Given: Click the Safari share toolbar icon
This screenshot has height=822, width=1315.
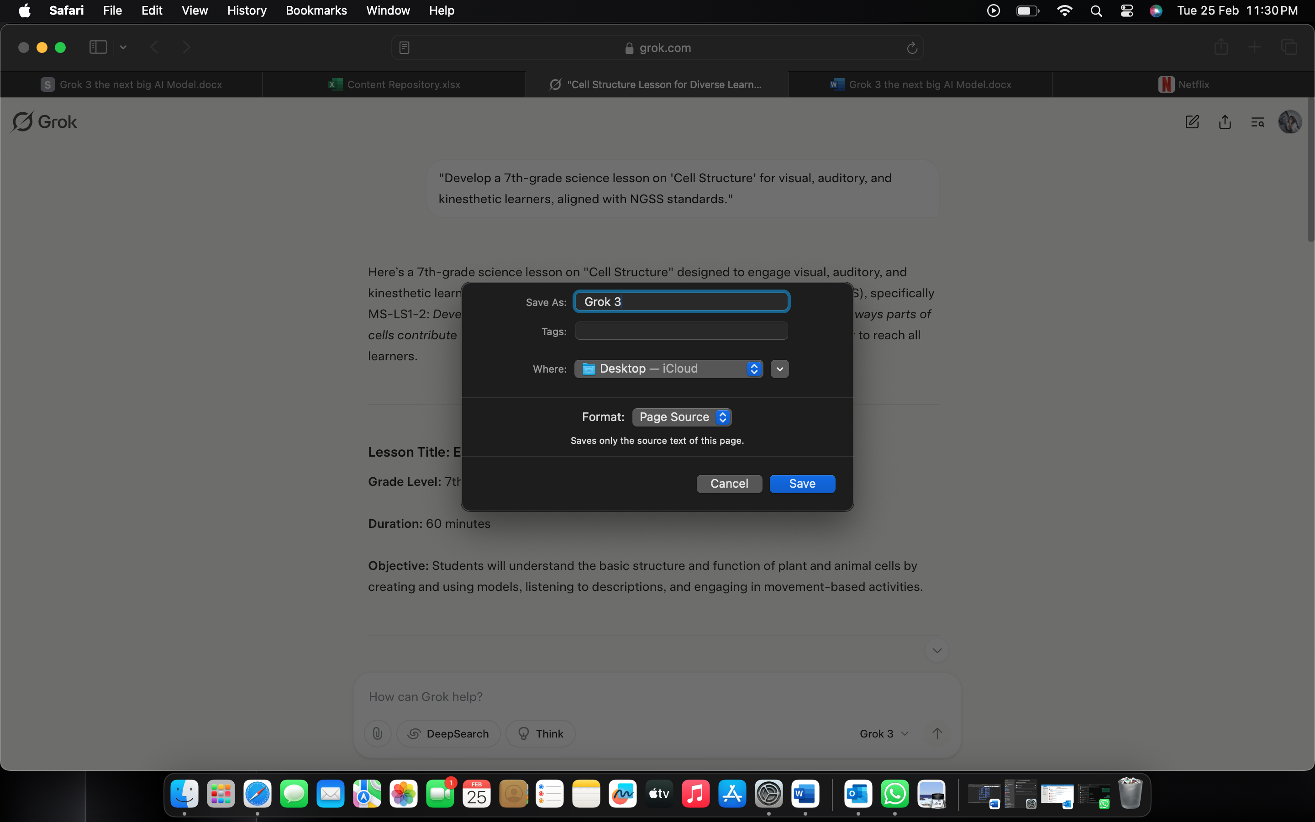Looking at the screenshot, I should (x=1221, y=47).
